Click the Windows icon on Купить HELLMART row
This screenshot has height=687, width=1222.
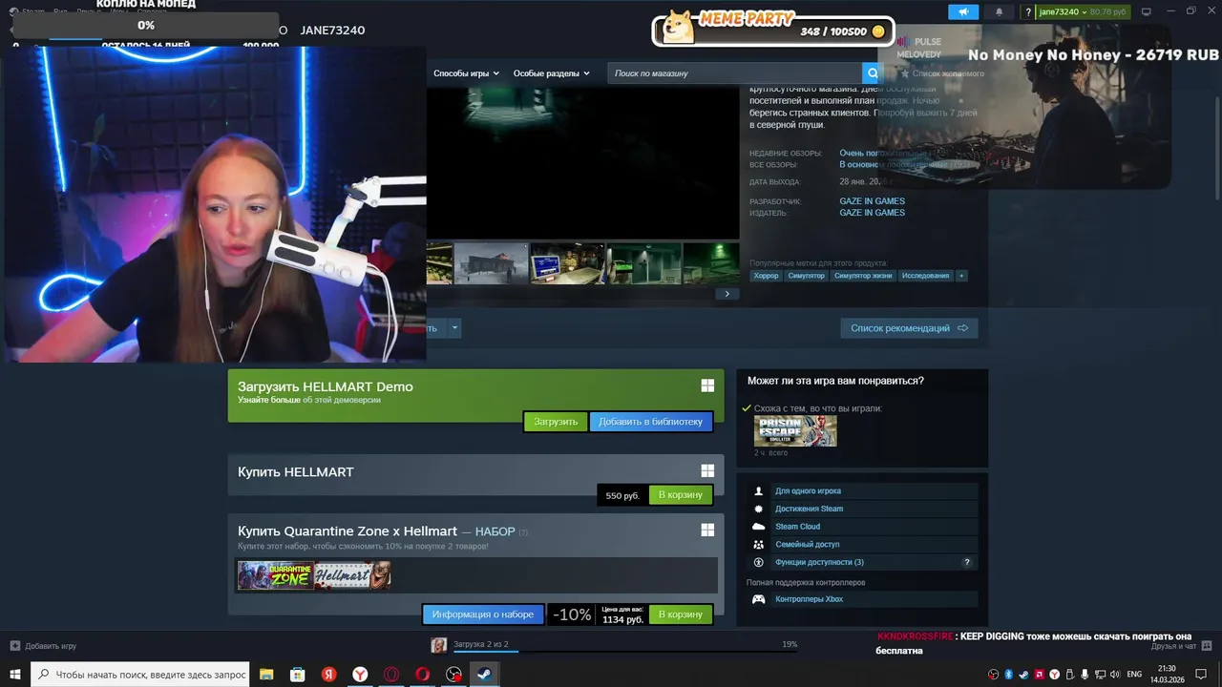(x=707, y=470)
